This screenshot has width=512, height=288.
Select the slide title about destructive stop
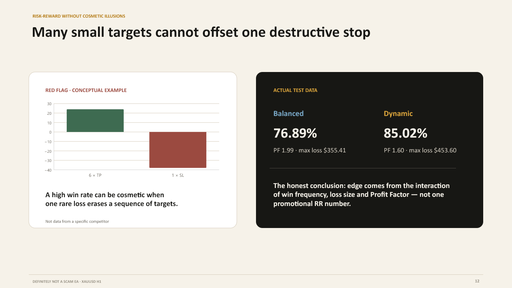point(201,32)
